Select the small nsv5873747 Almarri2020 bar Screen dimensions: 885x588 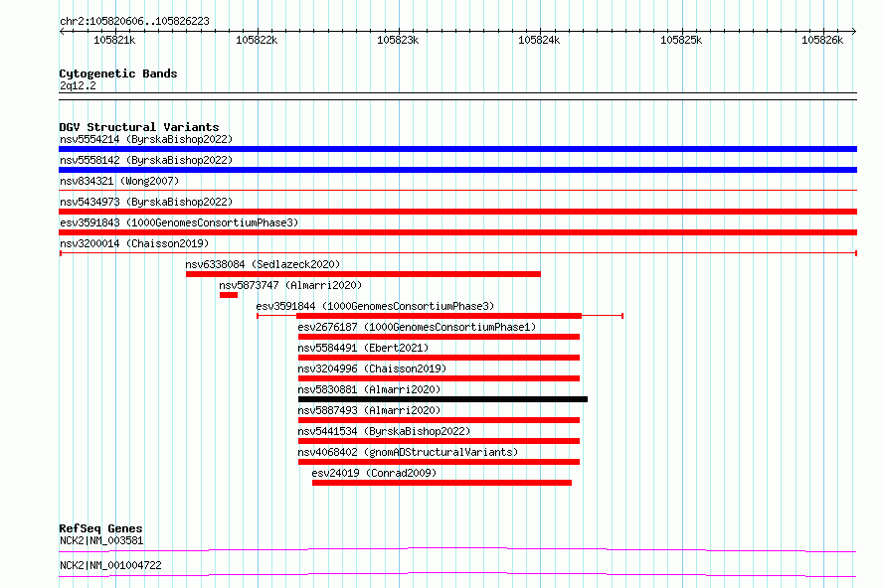tap(229, 295)
